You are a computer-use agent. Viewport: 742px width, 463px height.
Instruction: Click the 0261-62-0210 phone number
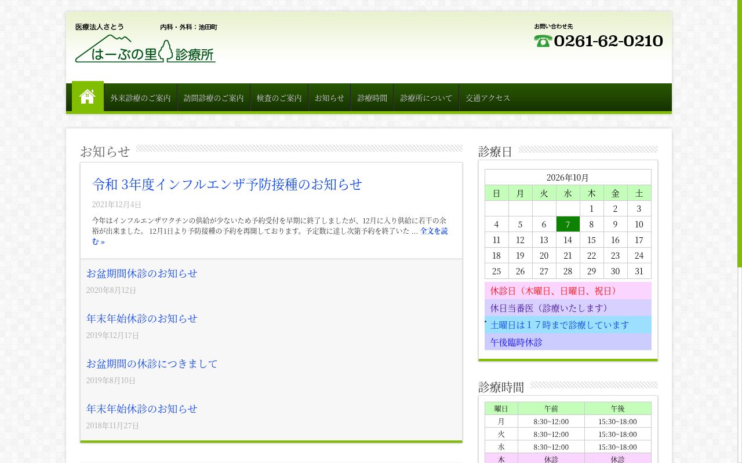tap(609, 41)
